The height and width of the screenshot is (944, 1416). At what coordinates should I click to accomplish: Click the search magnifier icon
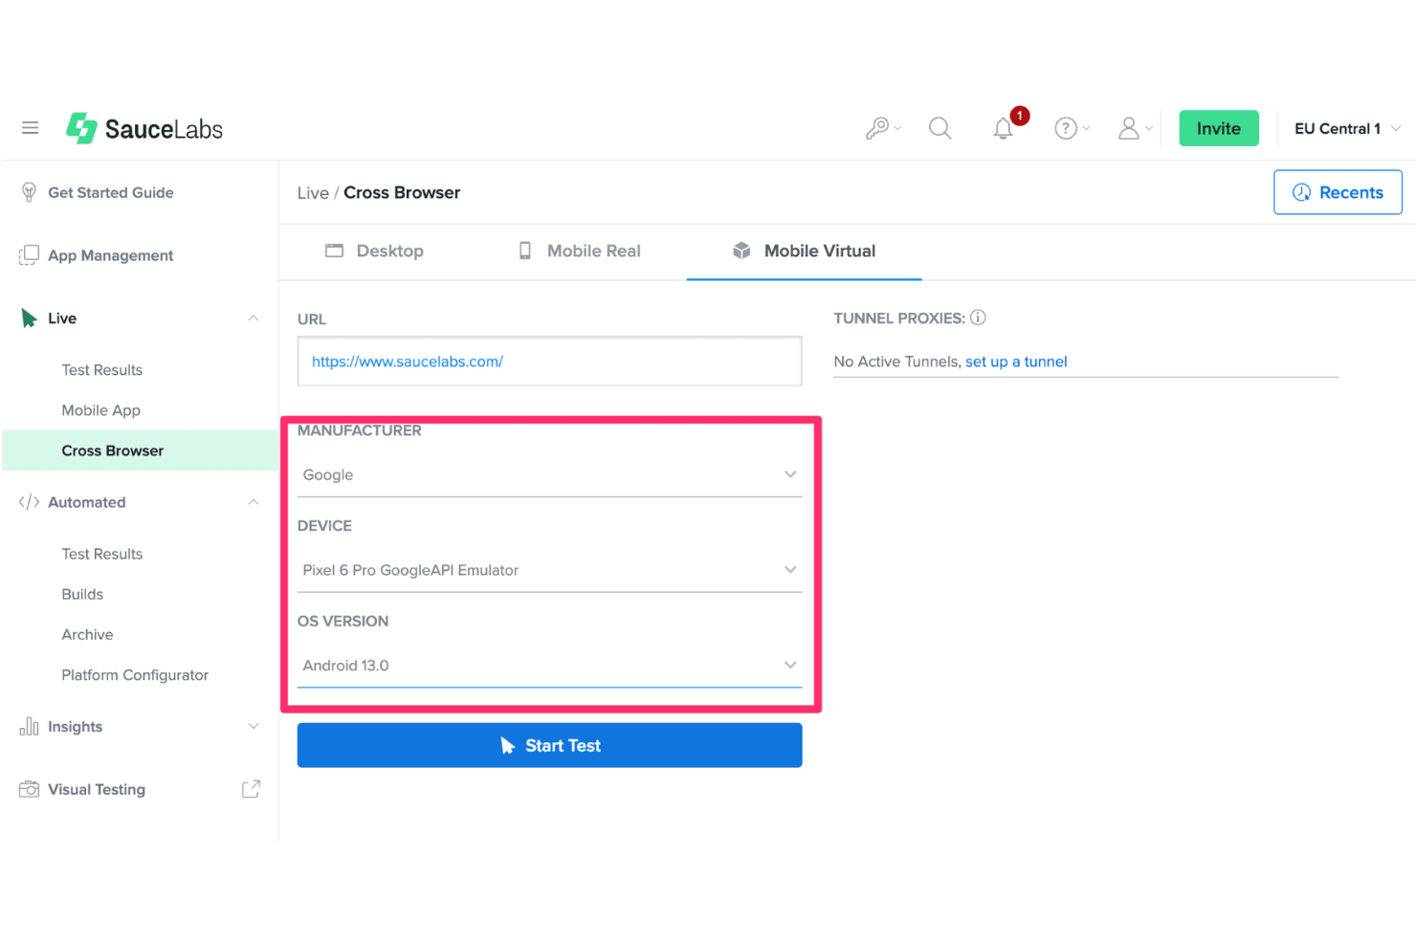[x=940, y=128]
